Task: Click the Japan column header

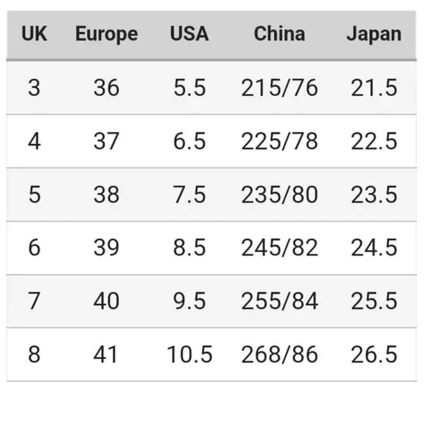Action: (x=374, y=35)
